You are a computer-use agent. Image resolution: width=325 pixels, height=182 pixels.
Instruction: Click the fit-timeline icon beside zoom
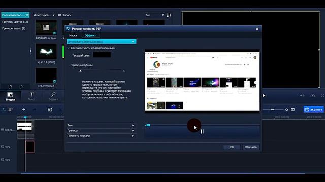[x=292, y=109]
